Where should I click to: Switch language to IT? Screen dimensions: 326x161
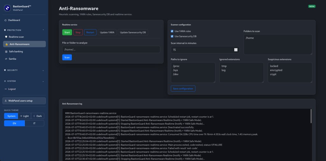click(34, 123)
